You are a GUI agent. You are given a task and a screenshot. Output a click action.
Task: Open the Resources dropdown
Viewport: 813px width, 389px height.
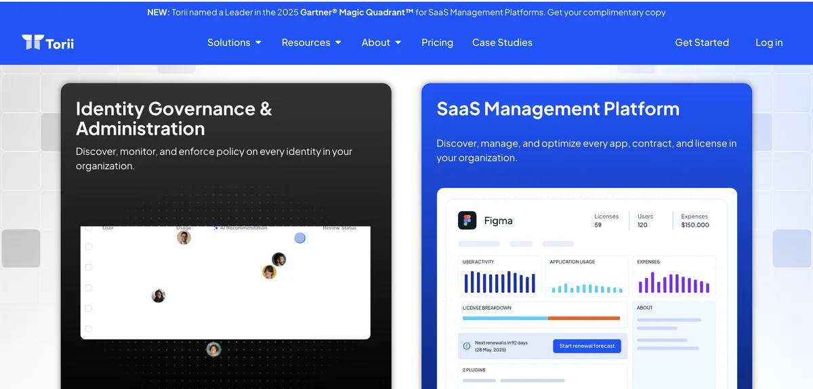(x=311, y=43)
